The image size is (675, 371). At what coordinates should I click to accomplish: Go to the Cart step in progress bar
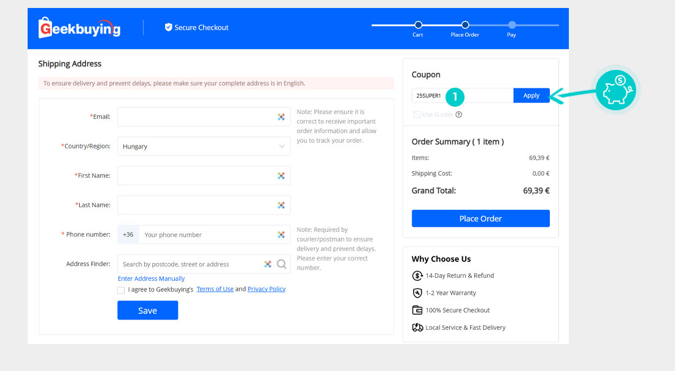tap(418, 25)
